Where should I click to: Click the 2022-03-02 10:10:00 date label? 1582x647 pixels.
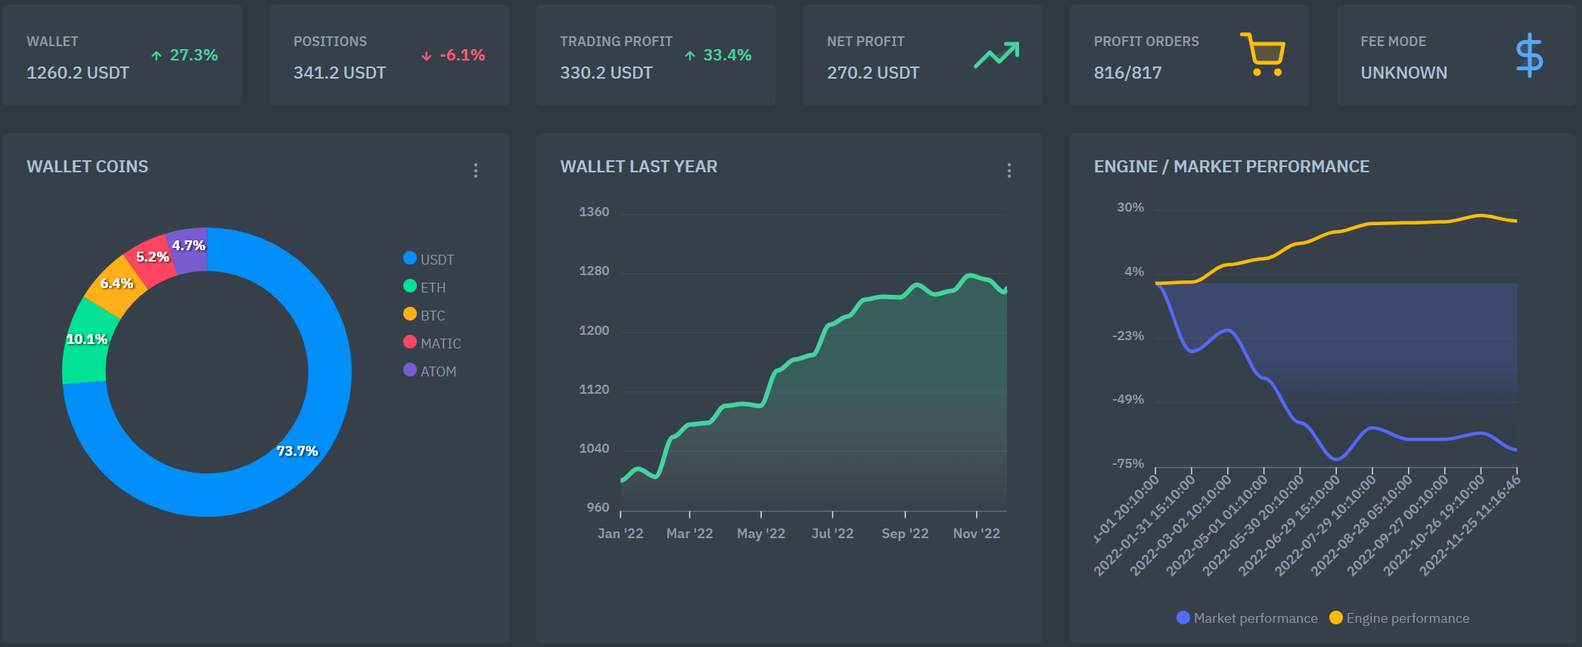point(1180,526)
